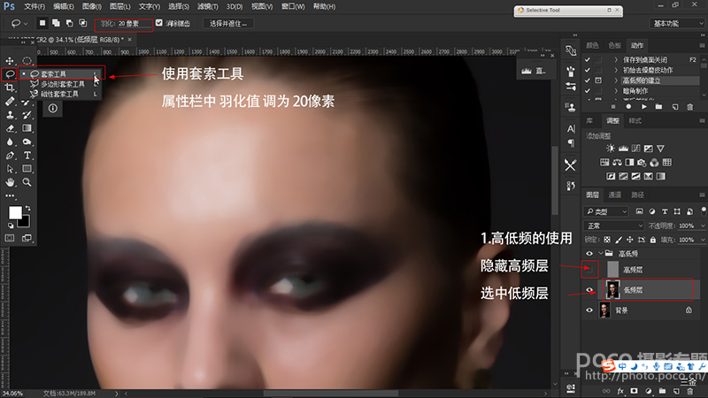Expand the 保存到桌面关闭 action set
Viewport: 708px width, 398px height.
pyautogui.click(x=616, y=59)
